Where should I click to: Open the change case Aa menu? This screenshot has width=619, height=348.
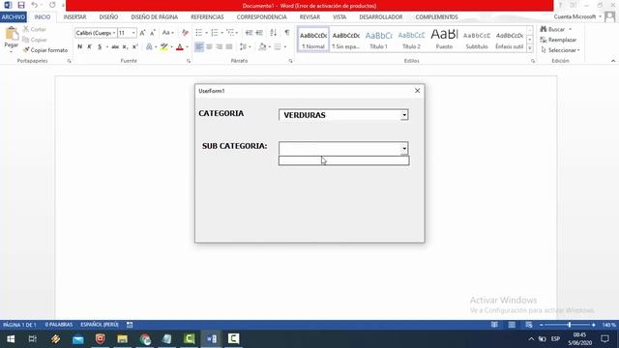(x=167, y=33)
